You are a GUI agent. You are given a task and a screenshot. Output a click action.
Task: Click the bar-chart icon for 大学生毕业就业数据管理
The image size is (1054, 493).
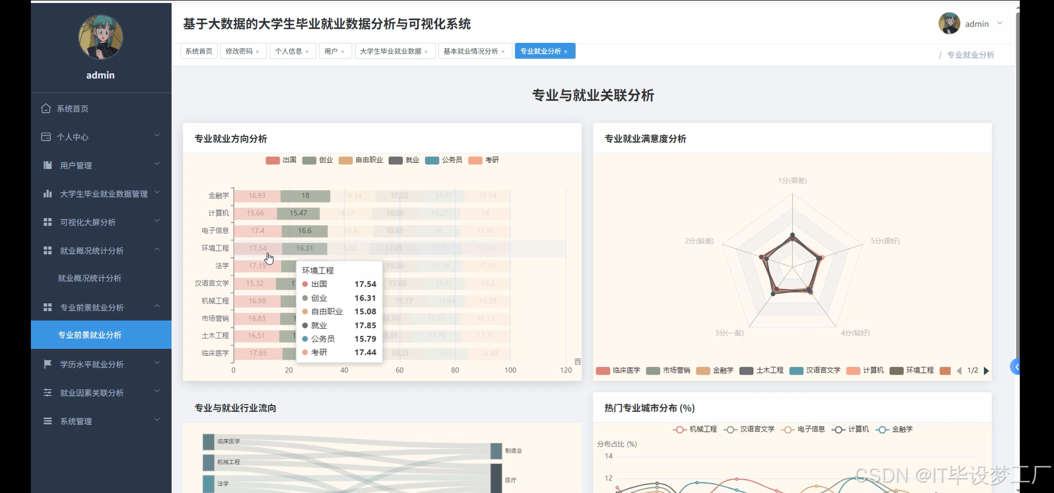[x=47, y=194]
